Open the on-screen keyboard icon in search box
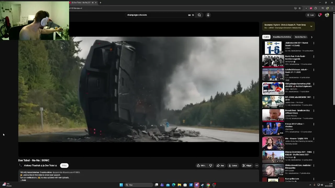This screenshot has width=335, height=188. click(189, 15)
